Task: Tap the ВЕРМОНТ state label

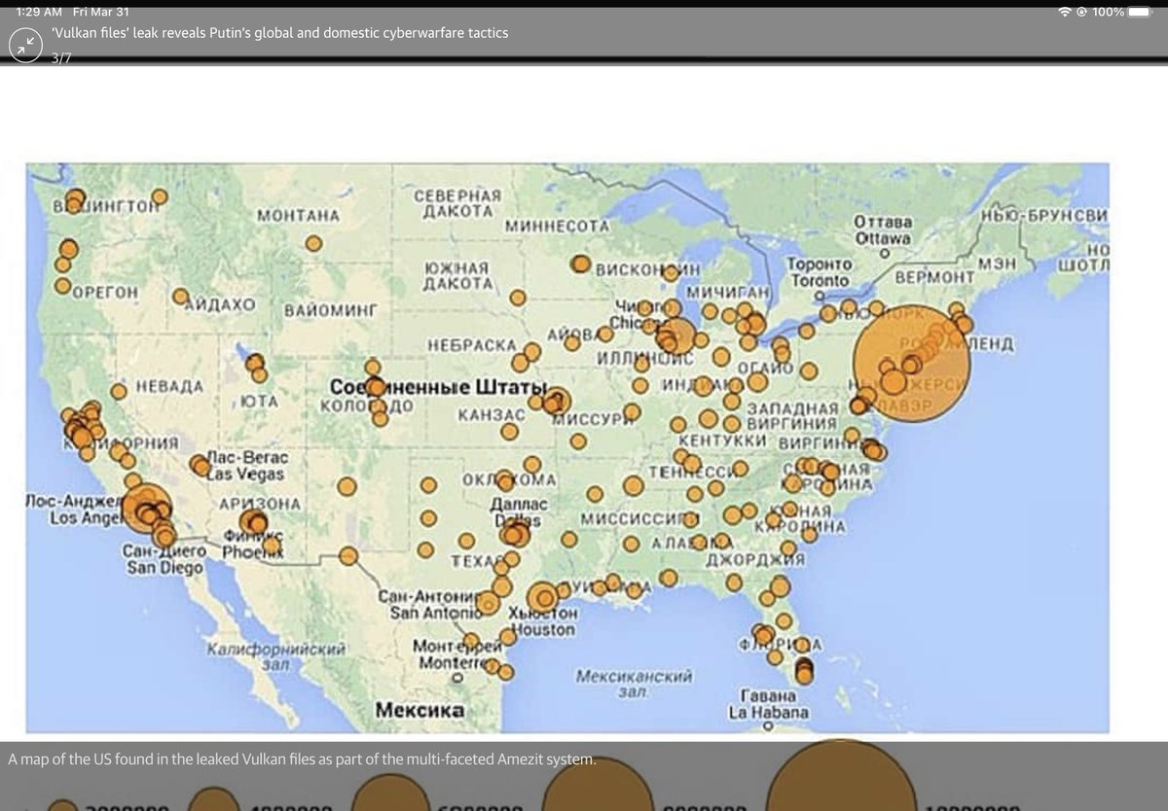Action: 933,277
